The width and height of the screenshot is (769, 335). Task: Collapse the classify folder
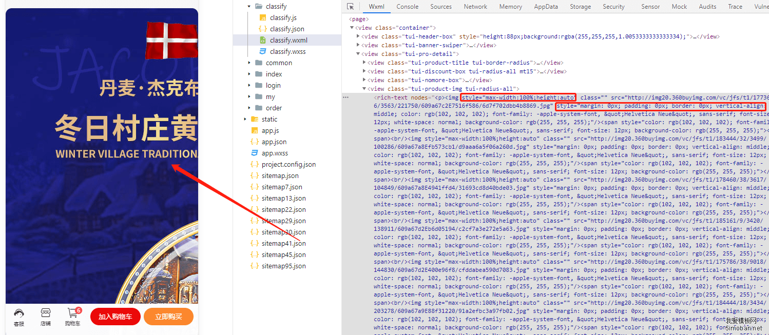(249, 7)
